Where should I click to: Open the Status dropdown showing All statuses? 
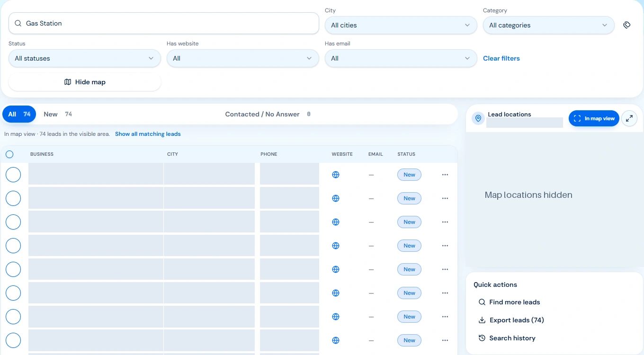85,58
